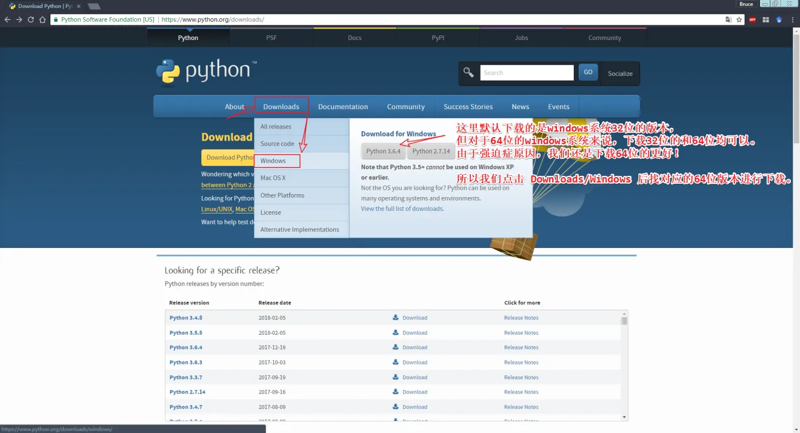Download Python 3.6.3 from the release list
The width and height of the screenshot is (800, 433).
(x=410, y=362)
